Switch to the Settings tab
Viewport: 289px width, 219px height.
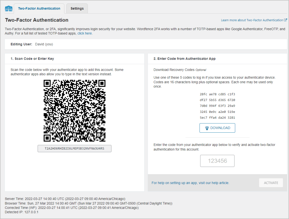[x=77, y=8]
